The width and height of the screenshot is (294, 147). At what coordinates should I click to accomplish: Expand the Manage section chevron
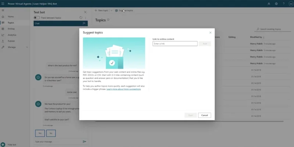pos(27,47)
